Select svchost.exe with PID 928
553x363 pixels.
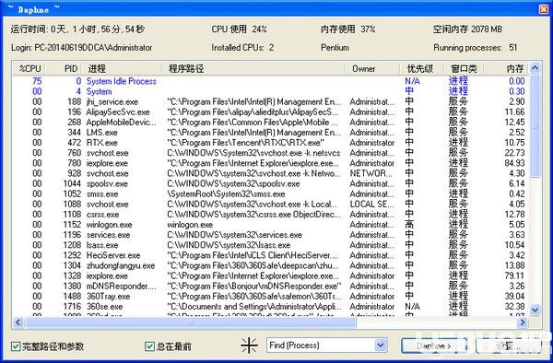pyautogui.click(x=271, y=173)
